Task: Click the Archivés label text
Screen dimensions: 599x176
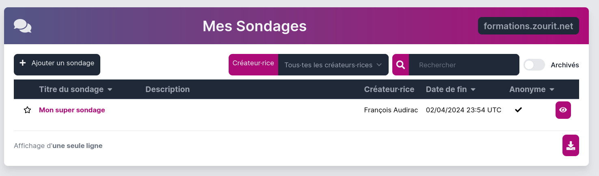Action: coord(564,65)
